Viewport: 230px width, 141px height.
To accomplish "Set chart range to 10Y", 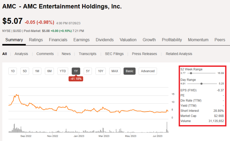I will coord(101,71).
